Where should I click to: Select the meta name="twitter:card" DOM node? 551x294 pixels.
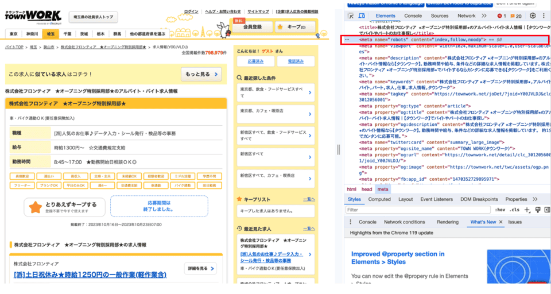coord(432,142)
